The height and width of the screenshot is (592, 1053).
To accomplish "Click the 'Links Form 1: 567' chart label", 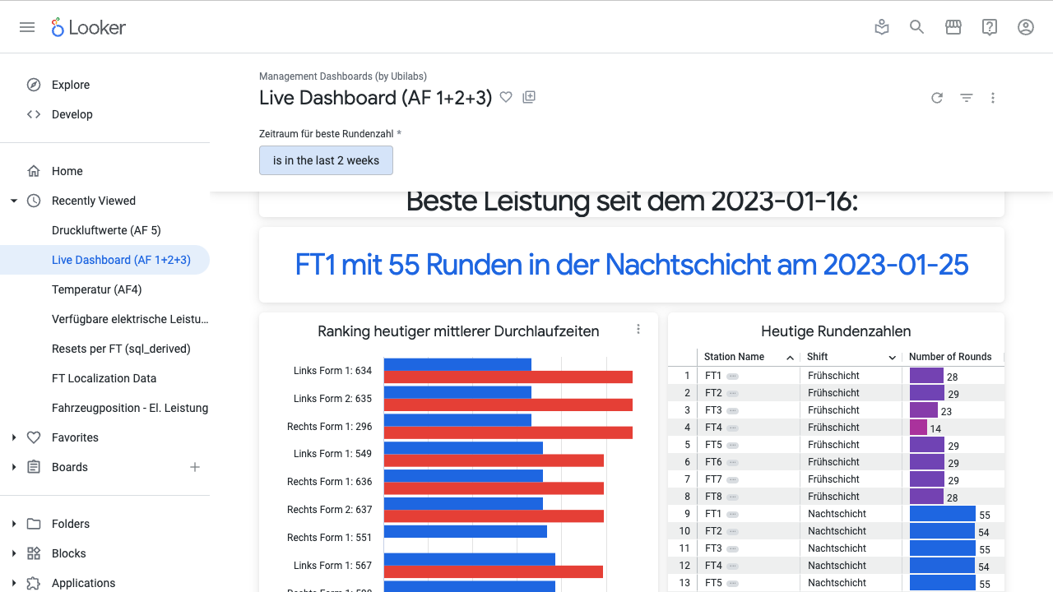I will click(x=332, y=566).
